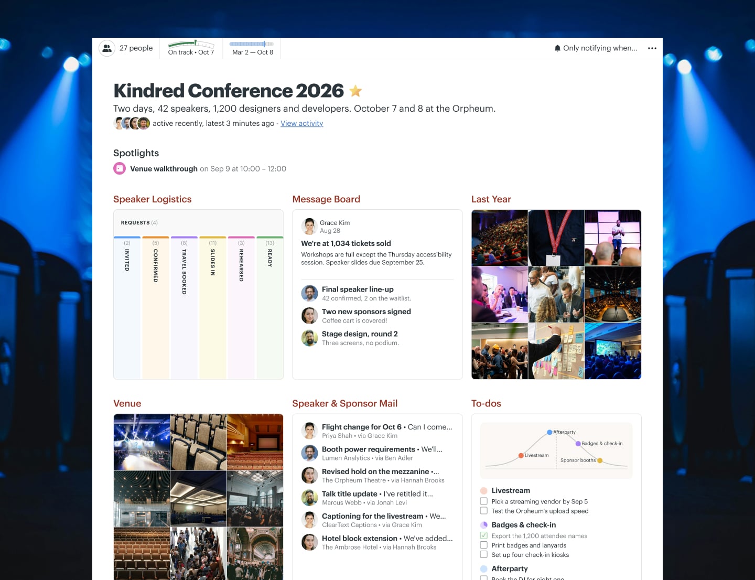Open the 27 people icon
Screen dimensions: 755x580
(107, 48)
